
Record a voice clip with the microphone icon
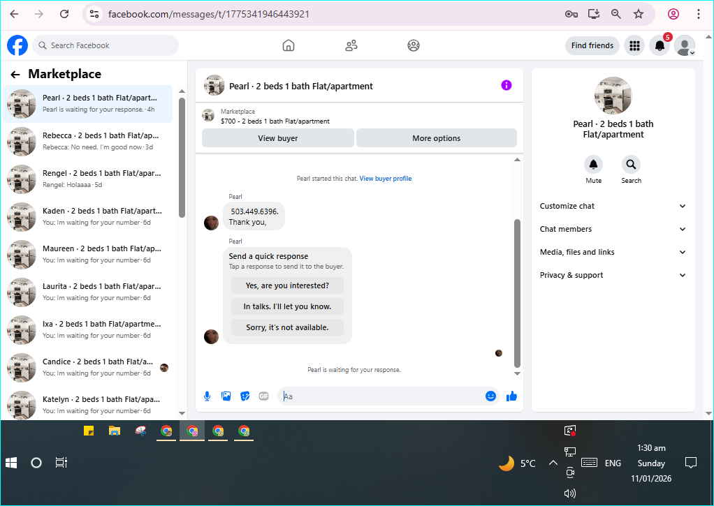click(x=207, y=396)
